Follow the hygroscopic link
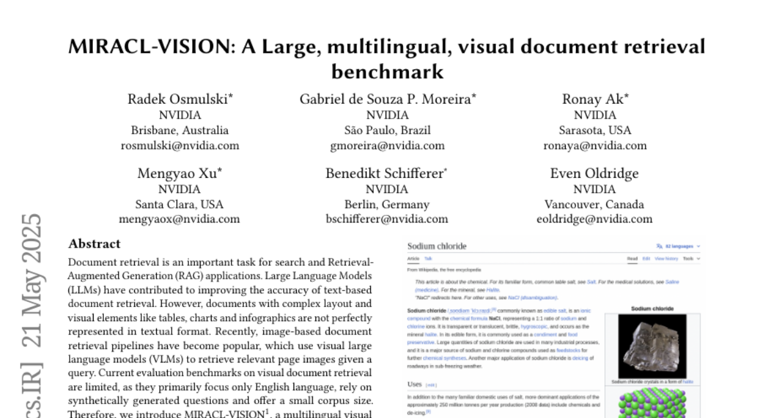The width and height of the screenshot is (774, 418). tap(533, 327)
